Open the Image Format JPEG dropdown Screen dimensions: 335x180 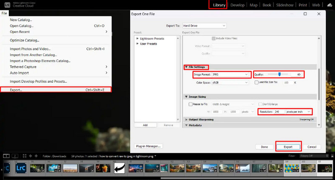230,75
